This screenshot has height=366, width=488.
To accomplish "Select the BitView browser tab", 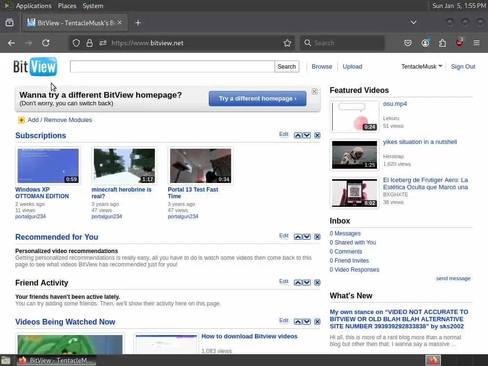I will click(x=75, y=23).
